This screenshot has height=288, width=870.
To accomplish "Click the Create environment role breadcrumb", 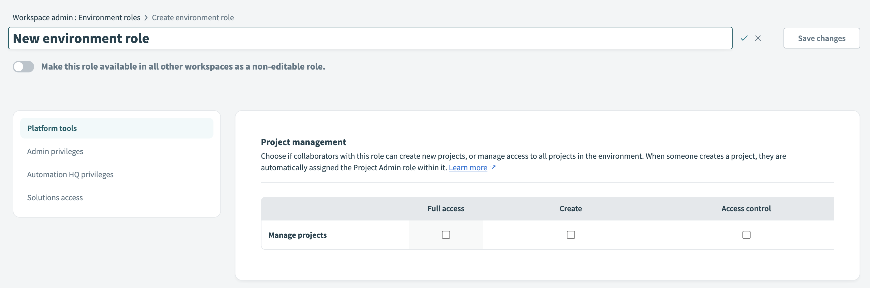I will 193,18.
